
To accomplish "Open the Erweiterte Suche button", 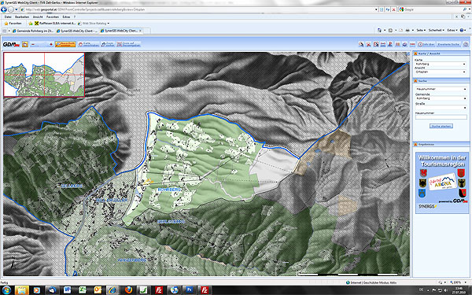I will (449, 44).
